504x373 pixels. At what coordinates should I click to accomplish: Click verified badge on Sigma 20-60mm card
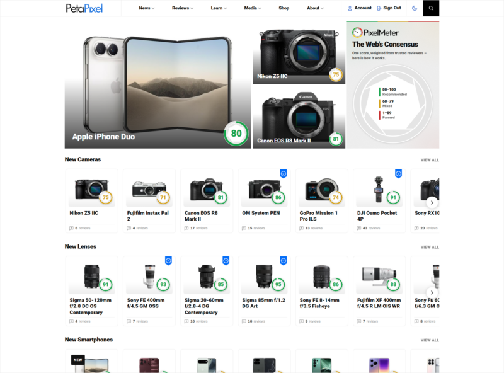coord(226,261)
